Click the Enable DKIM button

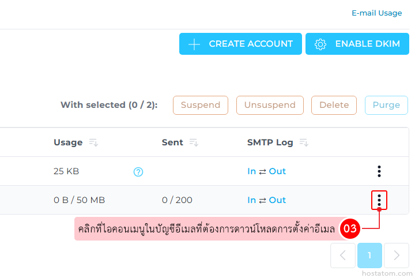[x=357, y=44]
